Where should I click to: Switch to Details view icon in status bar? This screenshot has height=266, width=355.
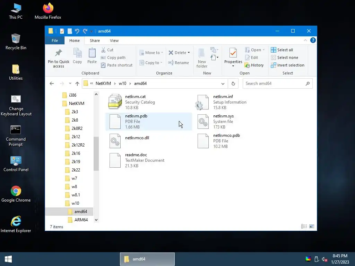pos(304,227)
